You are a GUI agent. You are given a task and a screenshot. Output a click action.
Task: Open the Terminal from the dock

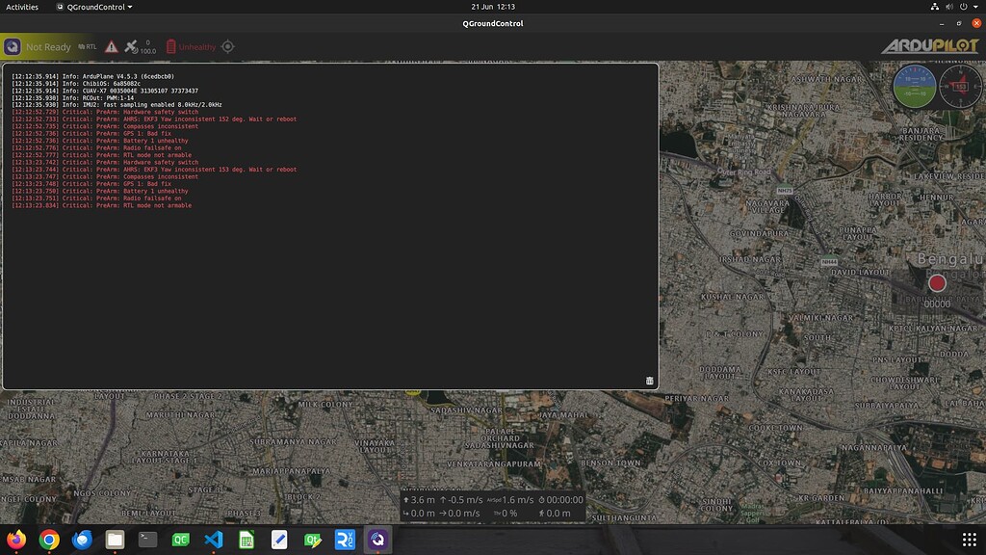pyautogui.click(x=146, y=541)
